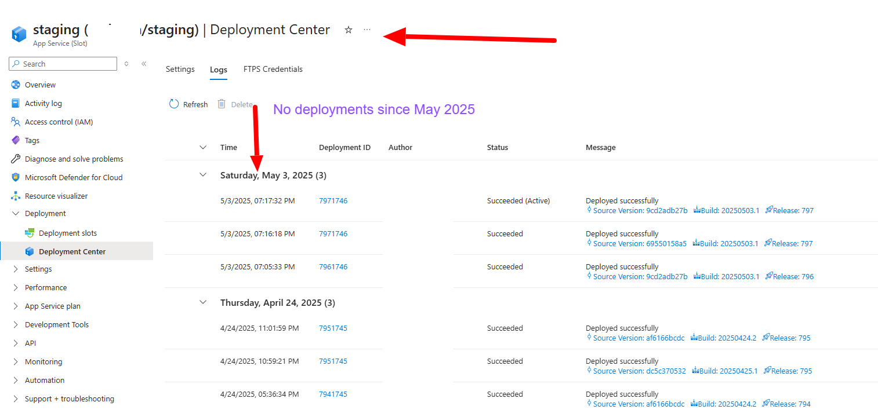The image size is (878, 413).
Task: Collapse the left navigation with the double chevron
Action: (x=144, y=64)
